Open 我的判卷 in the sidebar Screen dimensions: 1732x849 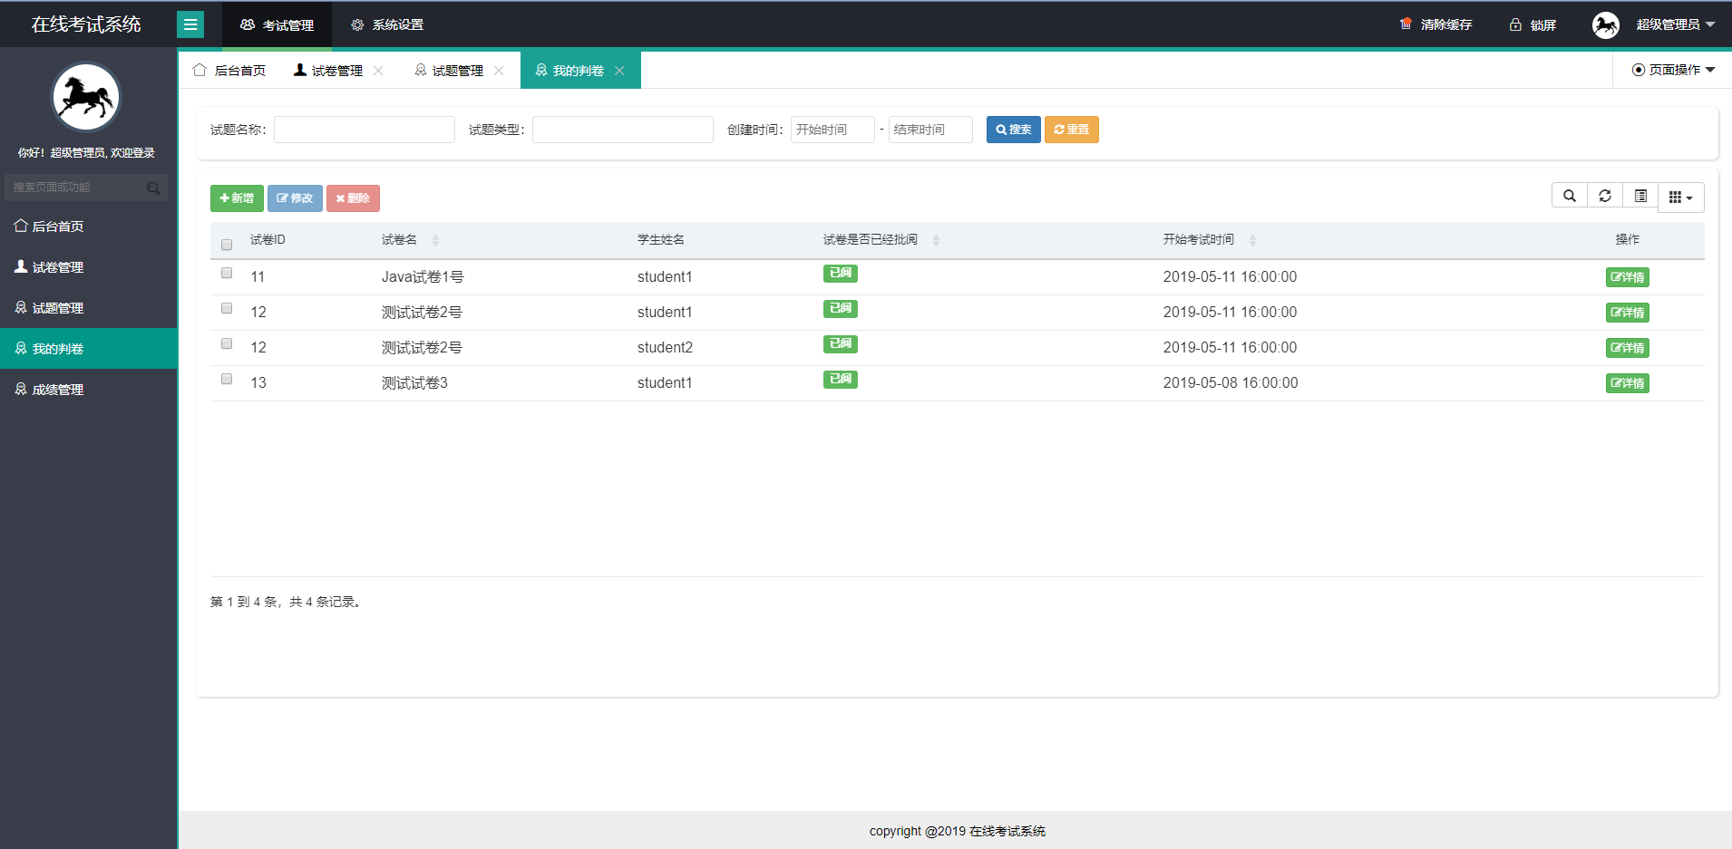pyautogui.click(x=88, y=349)
